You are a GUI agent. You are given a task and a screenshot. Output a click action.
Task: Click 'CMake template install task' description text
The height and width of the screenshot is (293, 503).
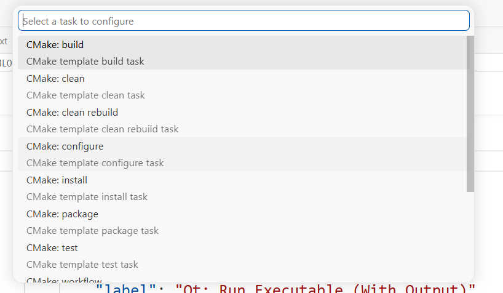point(87,197)
